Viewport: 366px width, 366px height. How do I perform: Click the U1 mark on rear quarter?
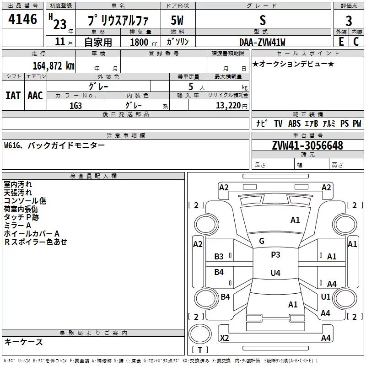point(325,297)
